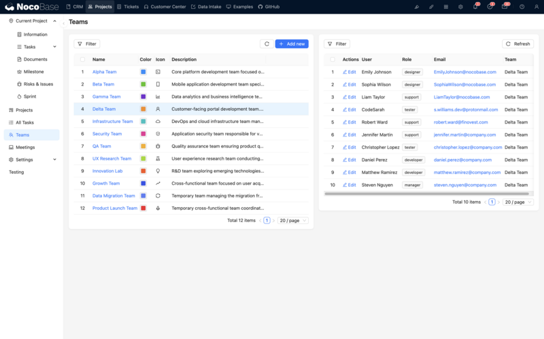This screenshot has width=544, height=339.
Task: Open the Gamma Team link
Action: (x=106, y=96)
